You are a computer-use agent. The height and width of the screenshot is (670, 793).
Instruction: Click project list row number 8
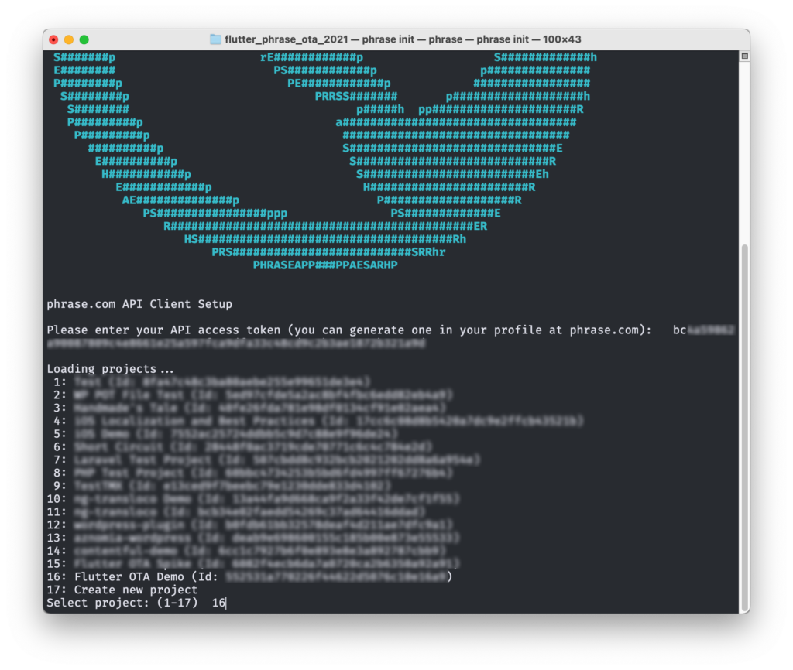[253, 473]
